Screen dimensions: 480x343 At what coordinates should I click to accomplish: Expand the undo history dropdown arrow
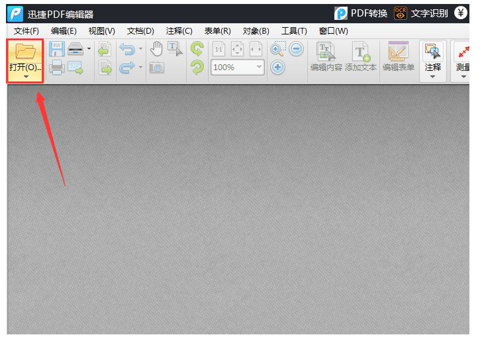[x=140, y=49]
